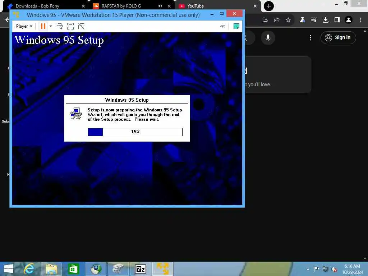Viewport: 368px width, 276px height.
Task: Open the Windows Store taskbar icon
Action: coord(73,269)
